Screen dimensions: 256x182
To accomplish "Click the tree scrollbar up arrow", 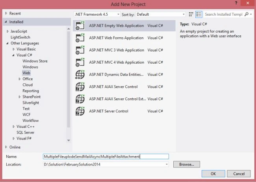I will pyautogui.click(x=69, y=29).
